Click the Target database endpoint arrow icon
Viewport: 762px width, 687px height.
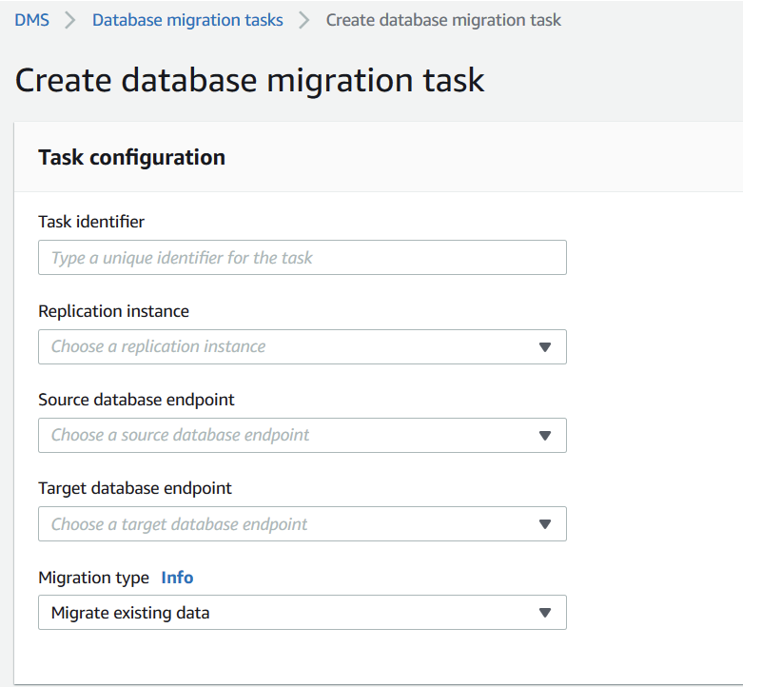coord(545,524)
